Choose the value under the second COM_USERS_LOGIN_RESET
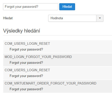Viewport: 112px width, 96px height. click(26, 76)
